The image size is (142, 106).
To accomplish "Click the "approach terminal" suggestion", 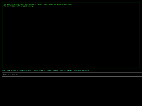I will click(x=82, y=70).
